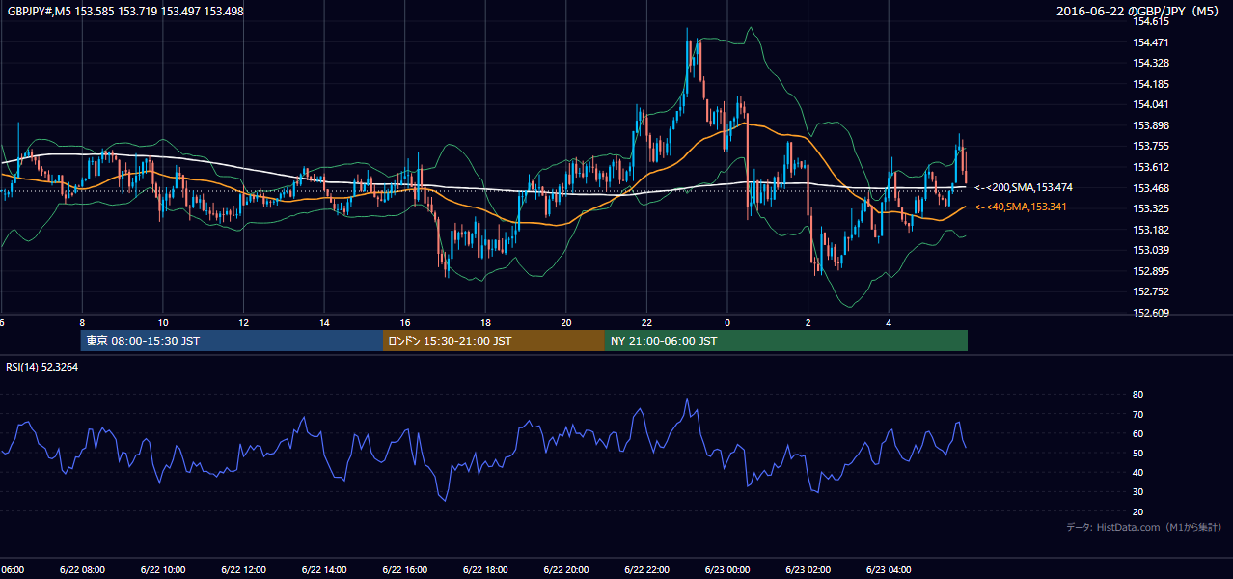Click the RSI(14) 52.3264 indicator label
This screenshot has width=1233, height=579.
click(x=42, y=367)
